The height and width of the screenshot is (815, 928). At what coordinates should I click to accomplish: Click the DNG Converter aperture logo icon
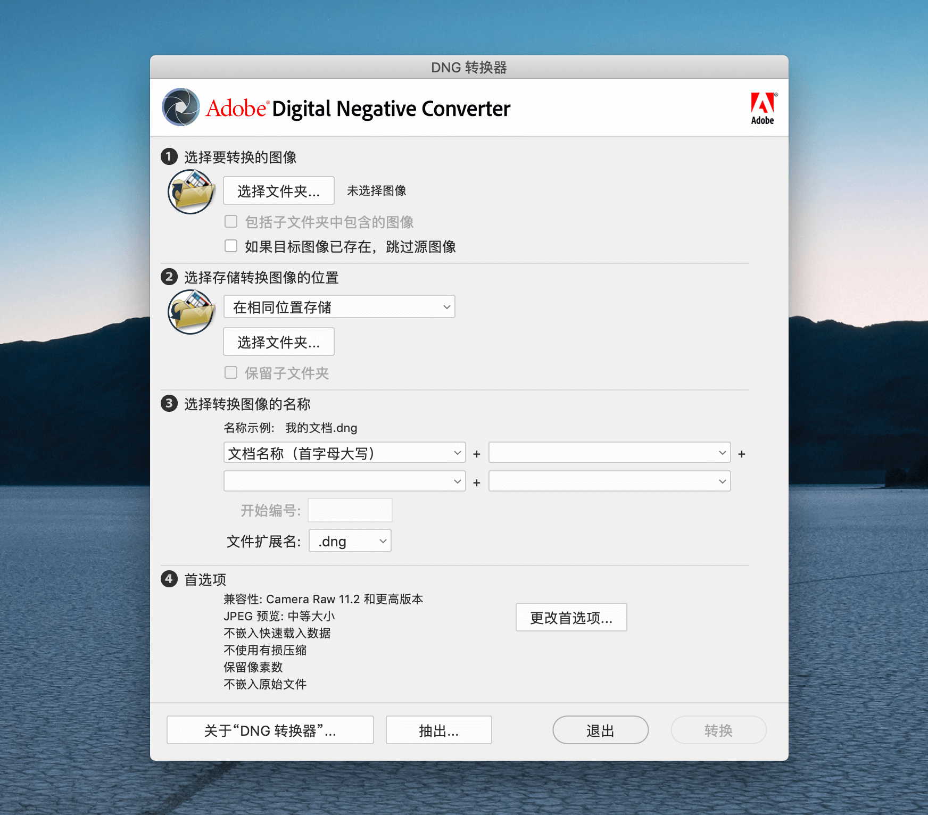pyautogui.click(x=181, y=107)
